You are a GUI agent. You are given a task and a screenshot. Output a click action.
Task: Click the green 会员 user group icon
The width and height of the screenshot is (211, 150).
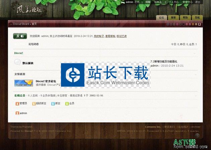pyautogui.click(x=67, y=104)
